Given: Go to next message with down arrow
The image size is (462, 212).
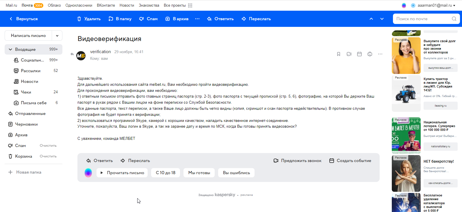Looking at the screenshot, I should pos(382,19).
